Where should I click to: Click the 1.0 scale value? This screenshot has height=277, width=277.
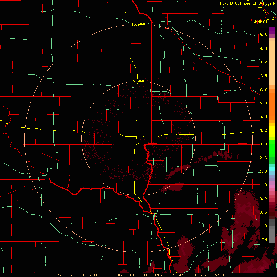click(x=263, y=185)
